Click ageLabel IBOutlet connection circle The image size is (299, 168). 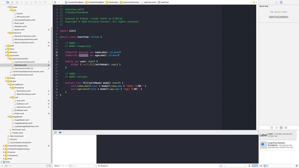tap(57, 56)
